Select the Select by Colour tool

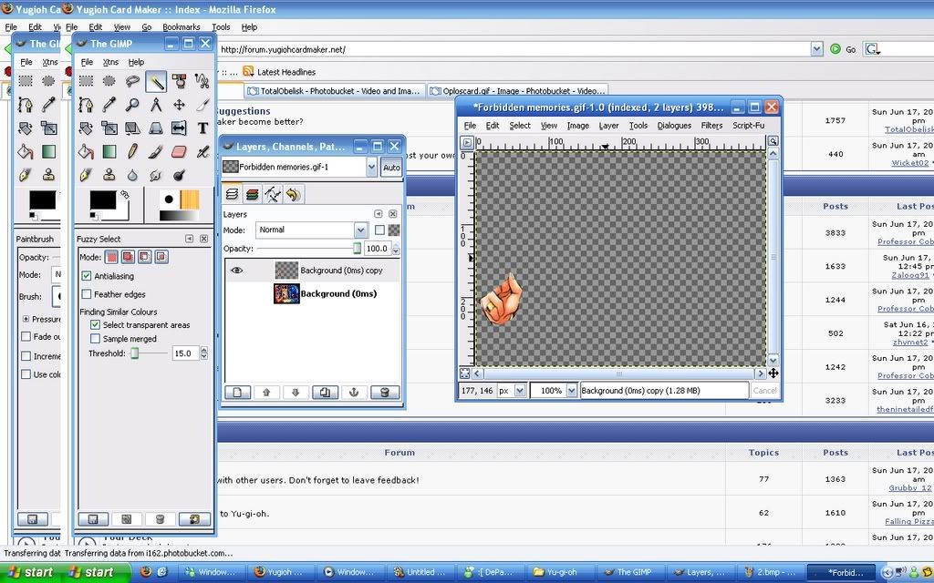(x=180, y=81)
